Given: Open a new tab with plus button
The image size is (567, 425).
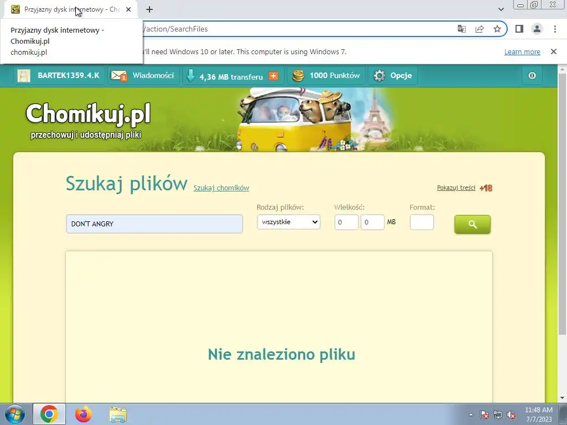Looking at the screenshot, I should (150, 9).
